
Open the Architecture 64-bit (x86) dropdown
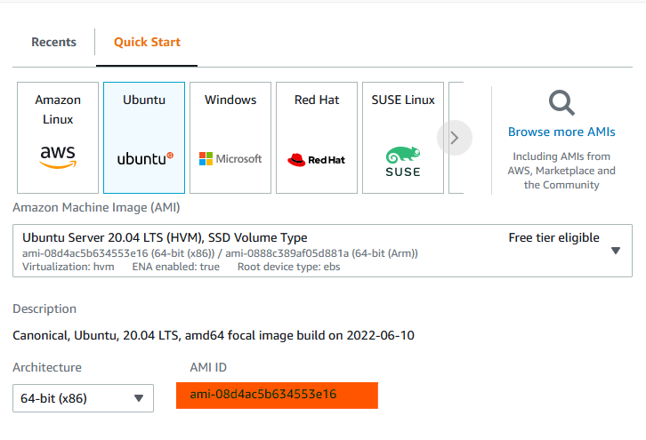tap(83, 397)
